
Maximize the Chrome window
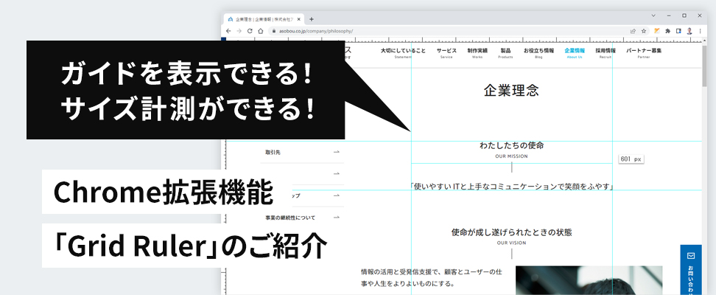pyautogui.click(x=684, y=15)
